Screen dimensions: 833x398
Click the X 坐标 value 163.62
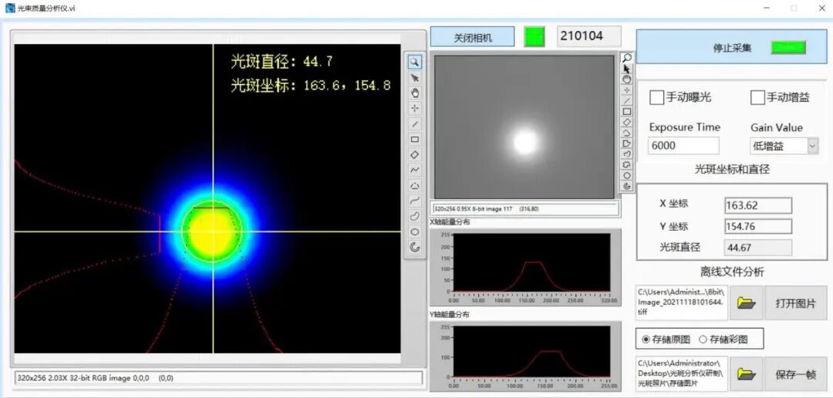pyautogui.click(x=757, y=206)
